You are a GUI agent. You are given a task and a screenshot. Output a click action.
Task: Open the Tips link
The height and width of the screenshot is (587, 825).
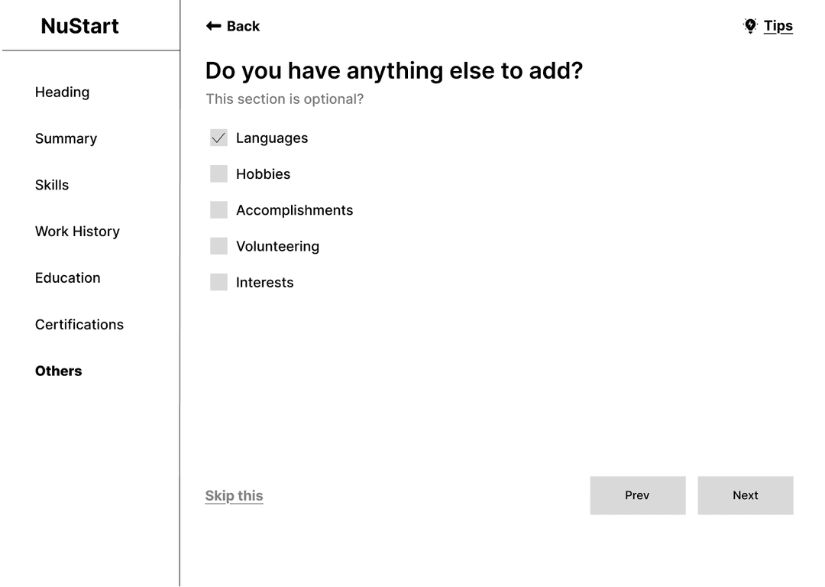[778, 26]
